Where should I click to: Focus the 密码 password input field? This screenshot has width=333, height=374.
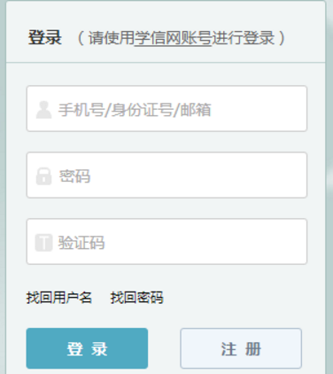(x=166, y=175)
